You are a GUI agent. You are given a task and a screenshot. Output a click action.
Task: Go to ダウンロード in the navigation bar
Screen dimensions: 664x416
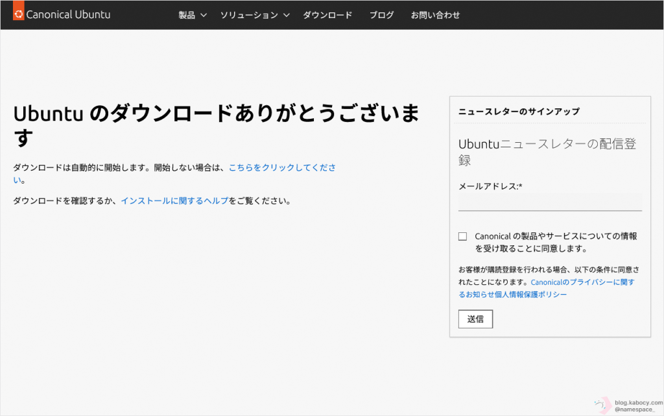pos(327,15)
